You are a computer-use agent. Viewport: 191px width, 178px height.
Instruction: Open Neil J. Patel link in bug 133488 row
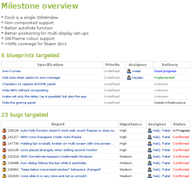[161, 163]
